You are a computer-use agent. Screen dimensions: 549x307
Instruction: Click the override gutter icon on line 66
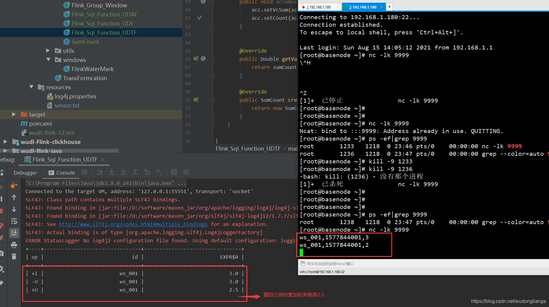pos(196,59)
